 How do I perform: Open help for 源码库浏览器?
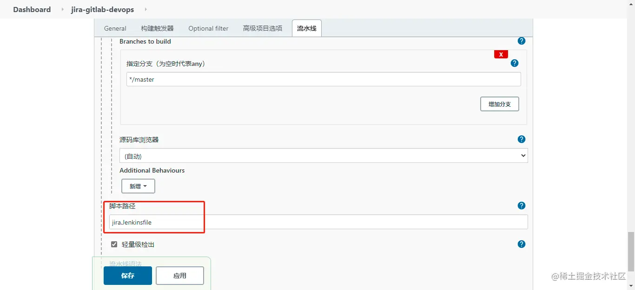click(x=522, y=139)
